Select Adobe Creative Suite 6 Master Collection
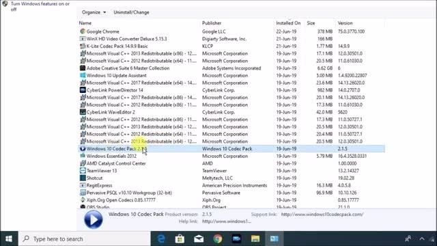Screen dimensions: 437x246 click(128, 68)
